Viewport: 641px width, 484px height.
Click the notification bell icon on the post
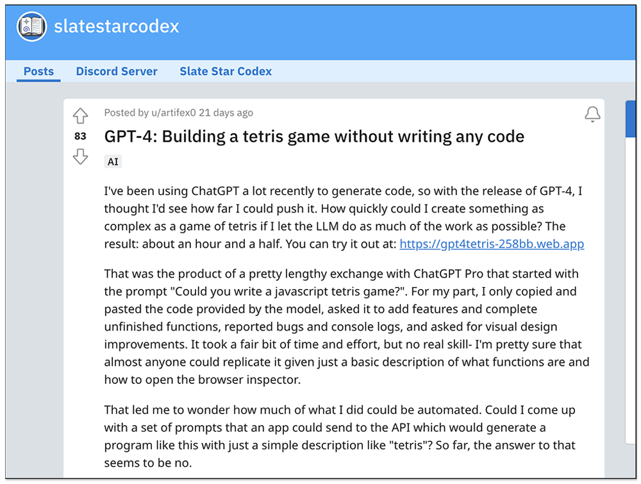tap(592, 114)
